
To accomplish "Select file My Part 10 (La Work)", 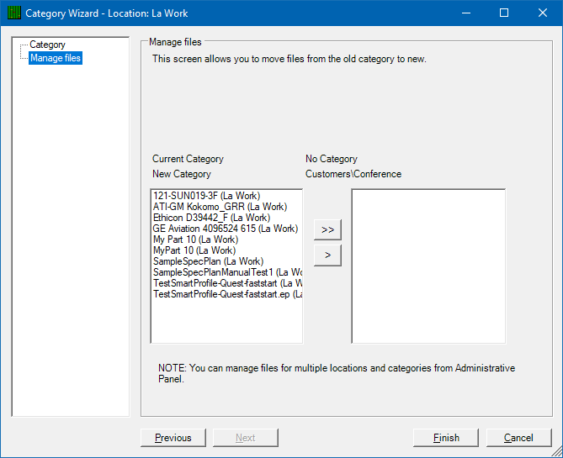I will [x=196, y=240].
